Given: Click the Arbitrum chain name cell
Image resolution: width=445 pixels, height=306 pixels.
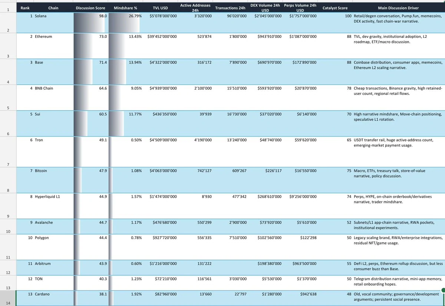Looking at the screenshot, I should pyautogui.click(x=53, y=267).
